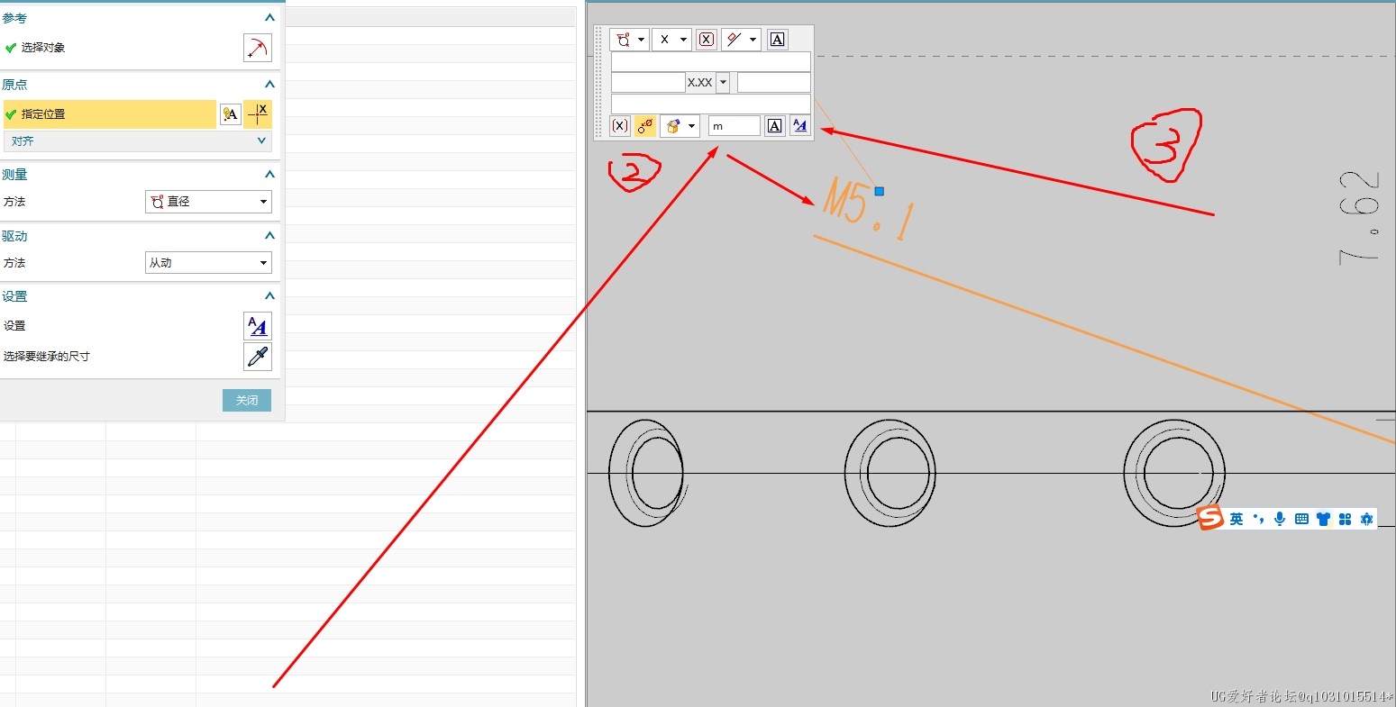Switch the Sogou input language with 英

1236,519
